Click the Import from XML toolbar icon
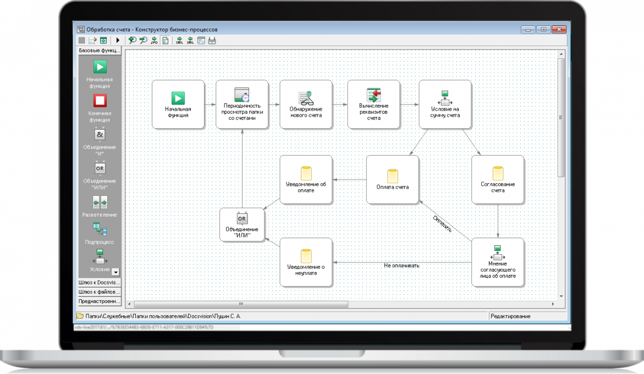This screenshot has width=644, height=374. pyautogui.click(x=190, y=40)
